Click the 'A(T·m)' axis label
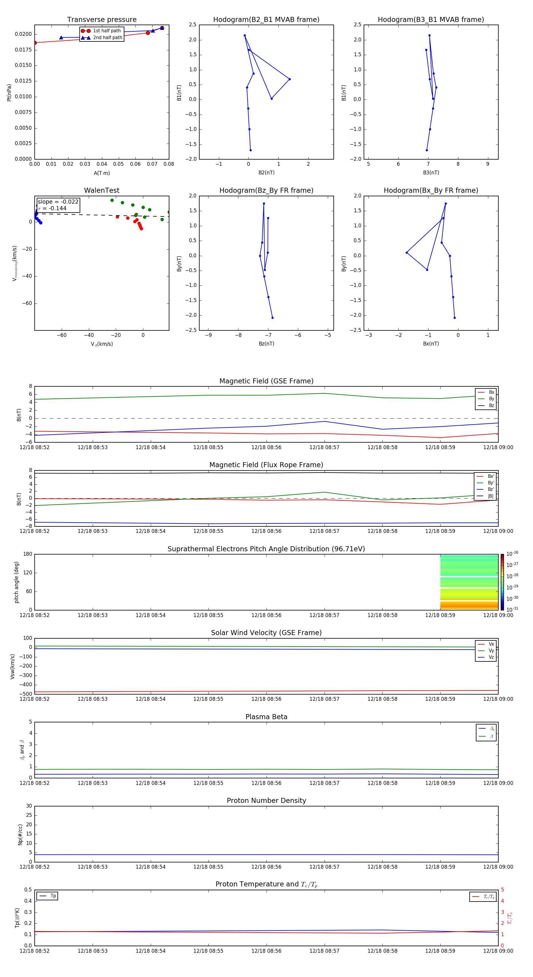Image resolution: width=533 pixels, height=977 pixels. pos(102,173)
